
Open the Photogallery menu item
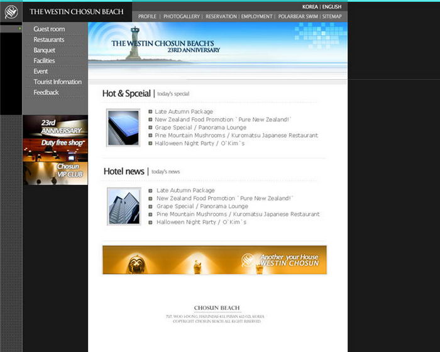(x=181, y=16)
